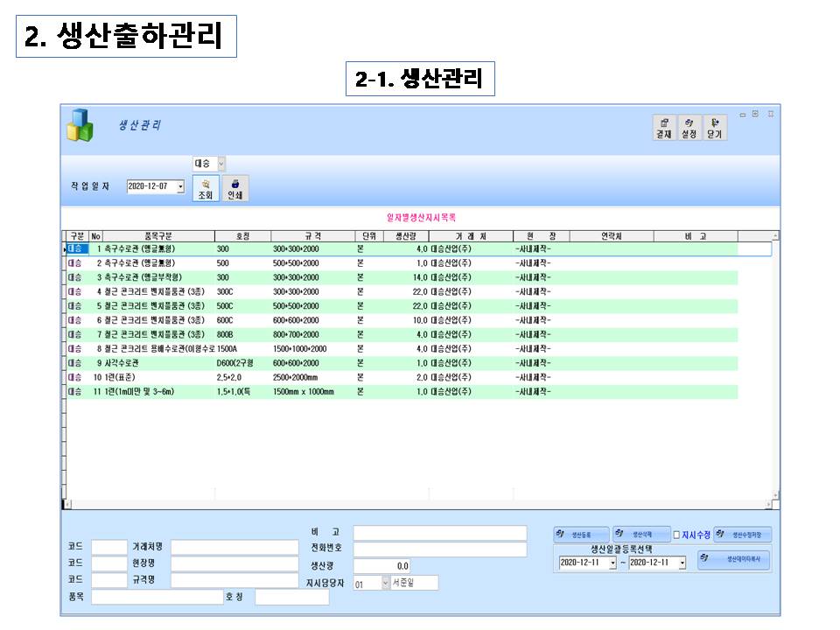Toggle the 지시수정 checkbox
This screenshot has width=840, height=630.
[676, 535]
